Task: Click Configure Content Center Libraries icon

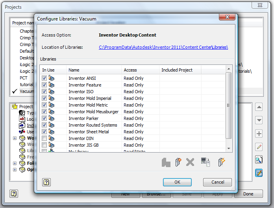Action: click(259, 173)
